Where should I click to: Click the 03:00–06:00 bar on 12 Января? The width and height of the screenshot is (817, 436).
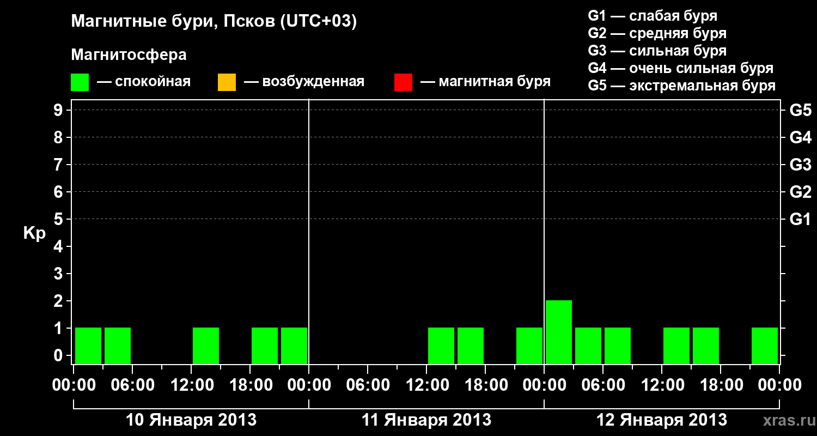588,346
